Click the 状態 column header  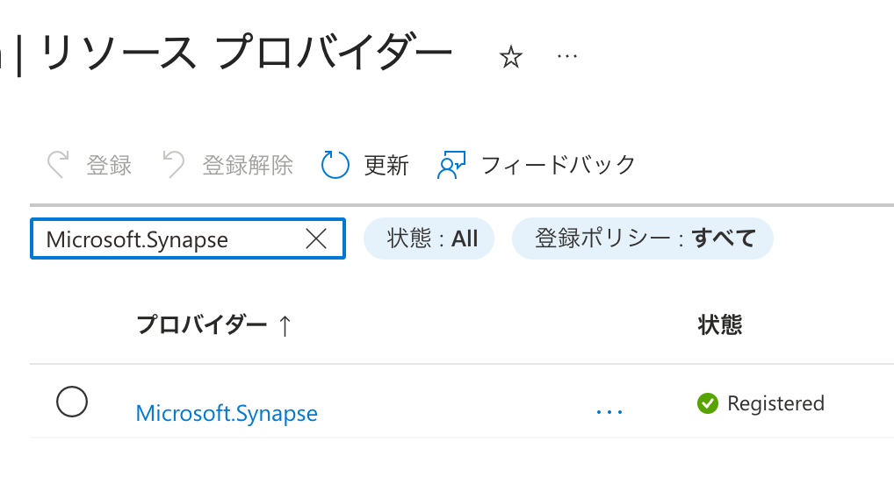719,325
